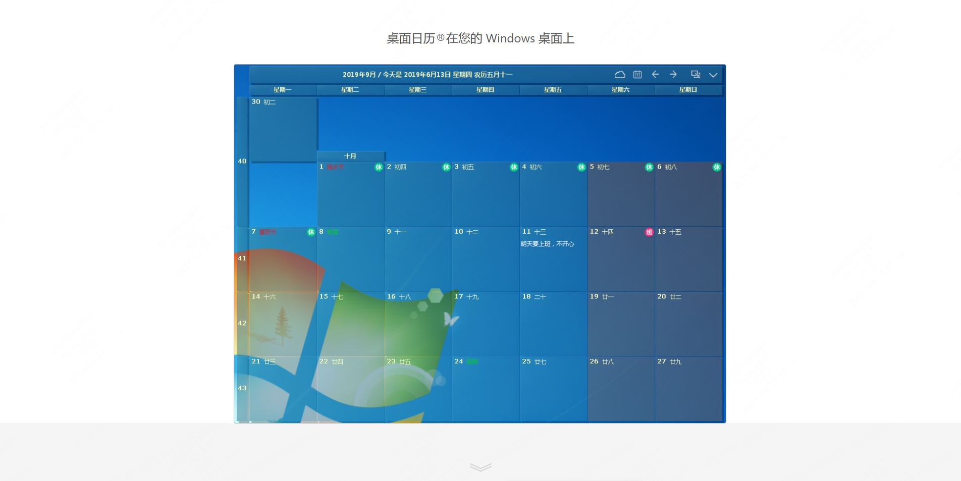The width and height of the screenshot is (961, 481).
Task: Select day cell 10 十二
Action: [486, 259]
